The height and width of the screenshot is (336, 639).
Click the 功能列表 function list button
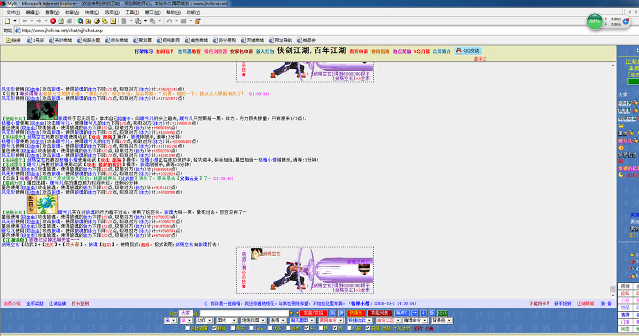(x=379, y=313)
